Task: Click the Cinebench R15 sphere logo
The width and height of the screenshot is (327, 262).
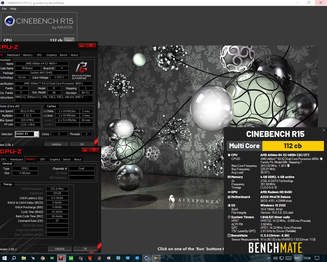Action: 10,21
